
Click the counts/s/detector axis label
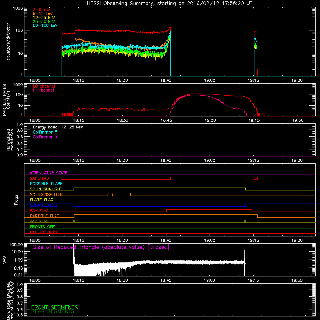(x=8, y=42)
